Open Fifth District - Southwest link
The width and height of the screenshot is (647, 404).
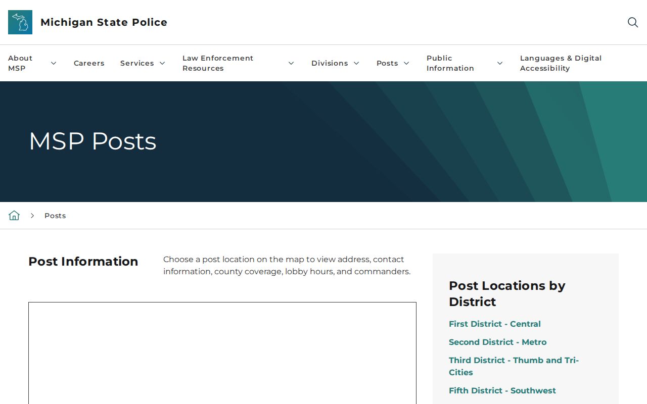coord(502,391)
